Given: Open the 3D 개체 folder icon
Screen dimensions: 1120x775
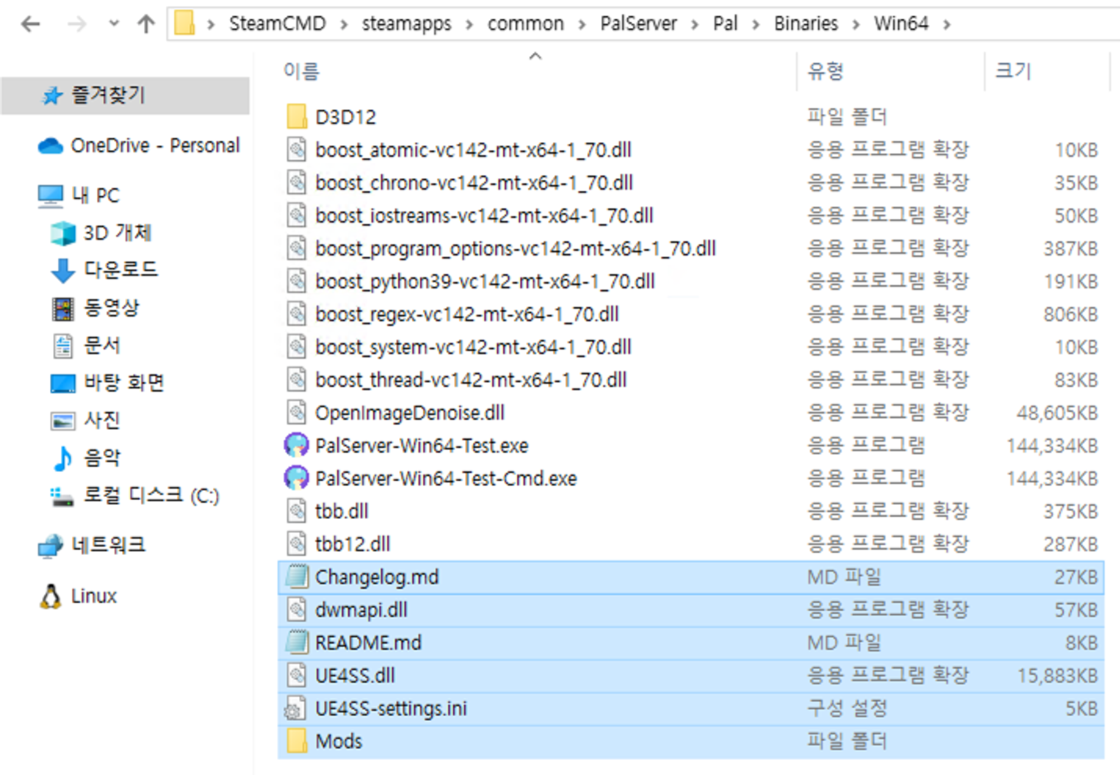Looking at the screenshot, I should pos(63,233).
